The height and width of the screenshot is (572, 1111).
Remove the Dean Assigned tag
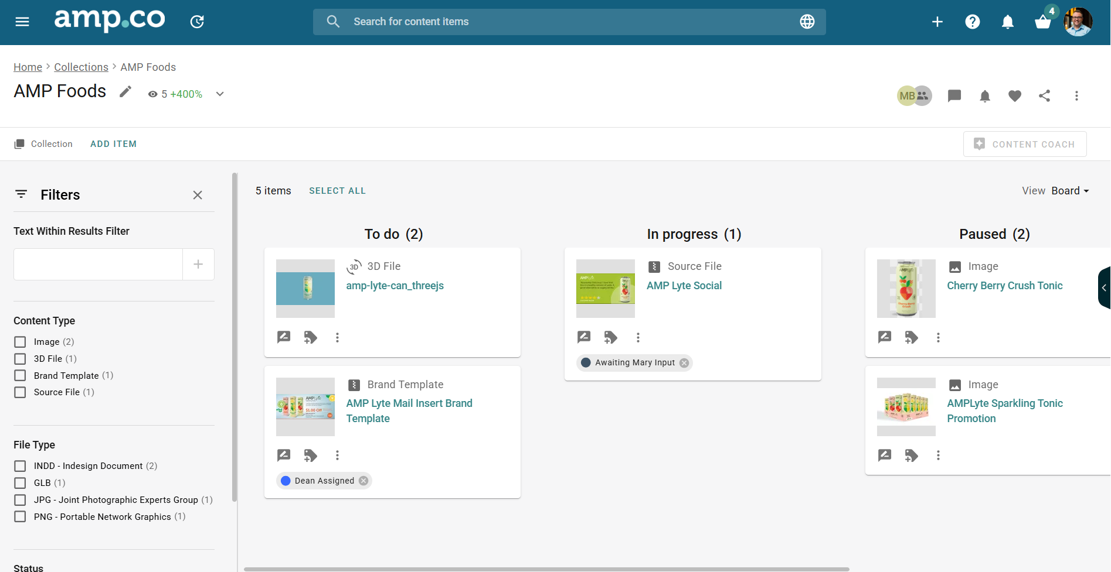pyautogui.click(x=363, y=481)
